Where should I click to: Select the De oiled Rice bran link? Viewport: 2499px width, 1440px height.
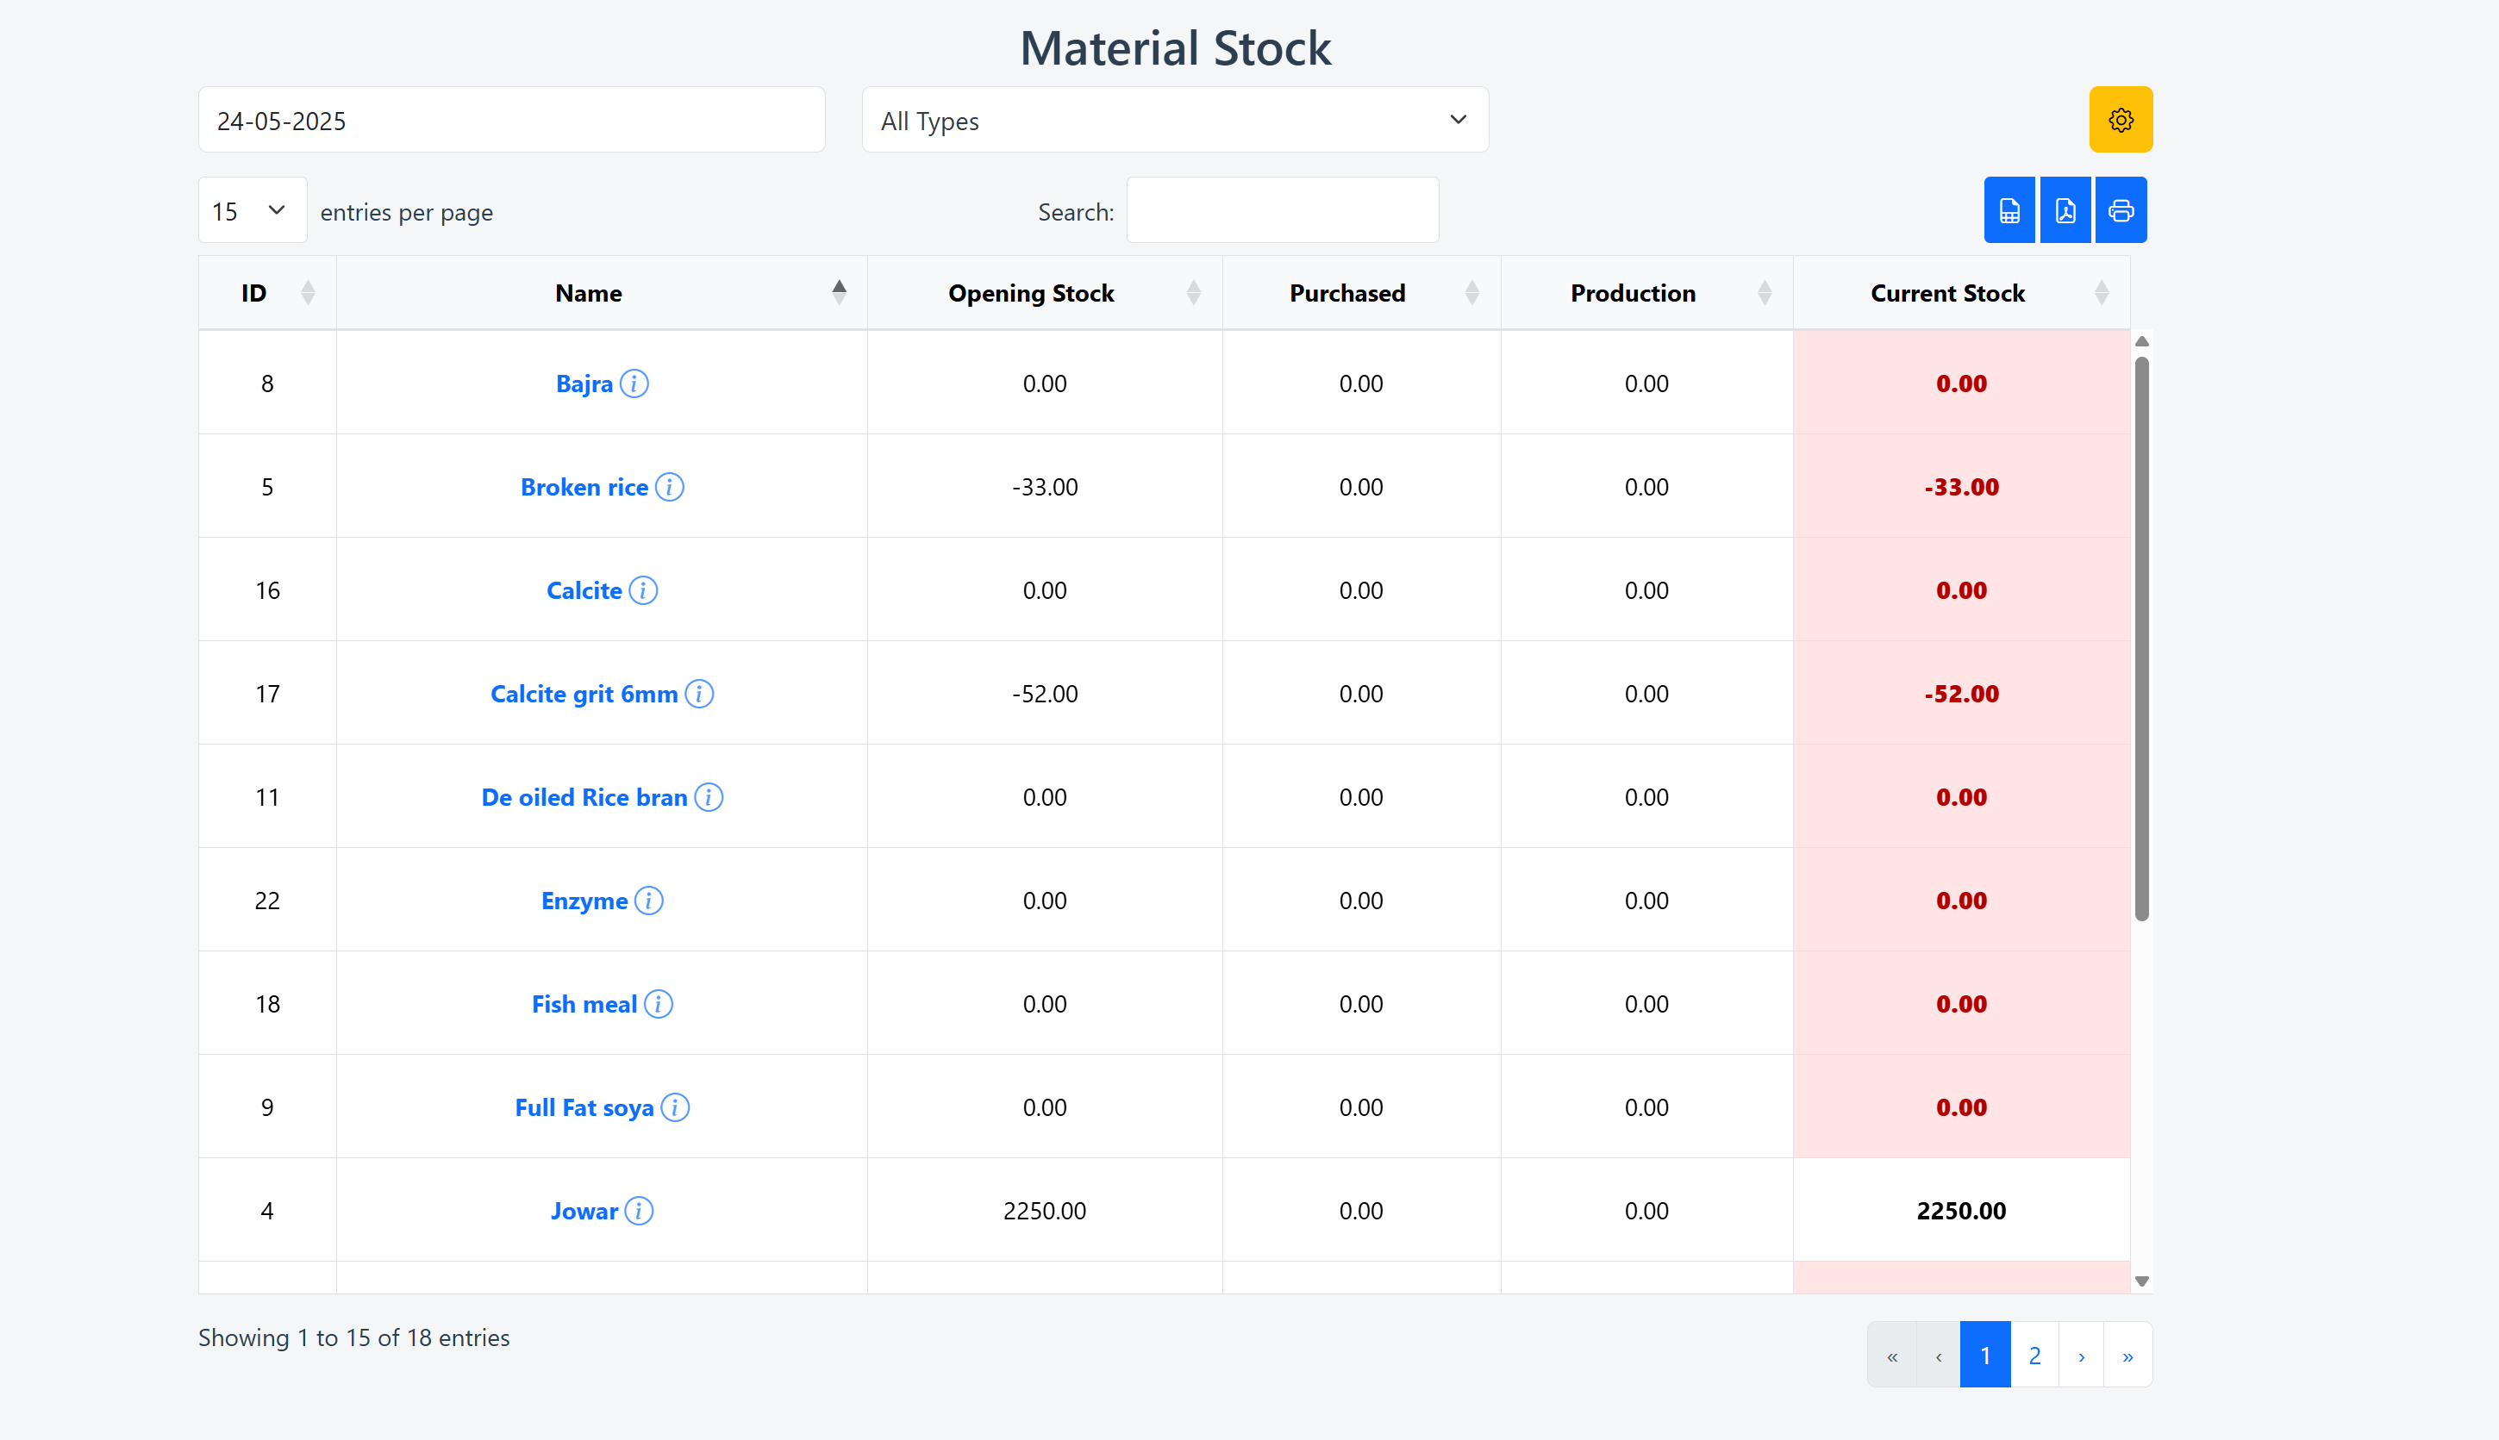[x=583, y=796]
